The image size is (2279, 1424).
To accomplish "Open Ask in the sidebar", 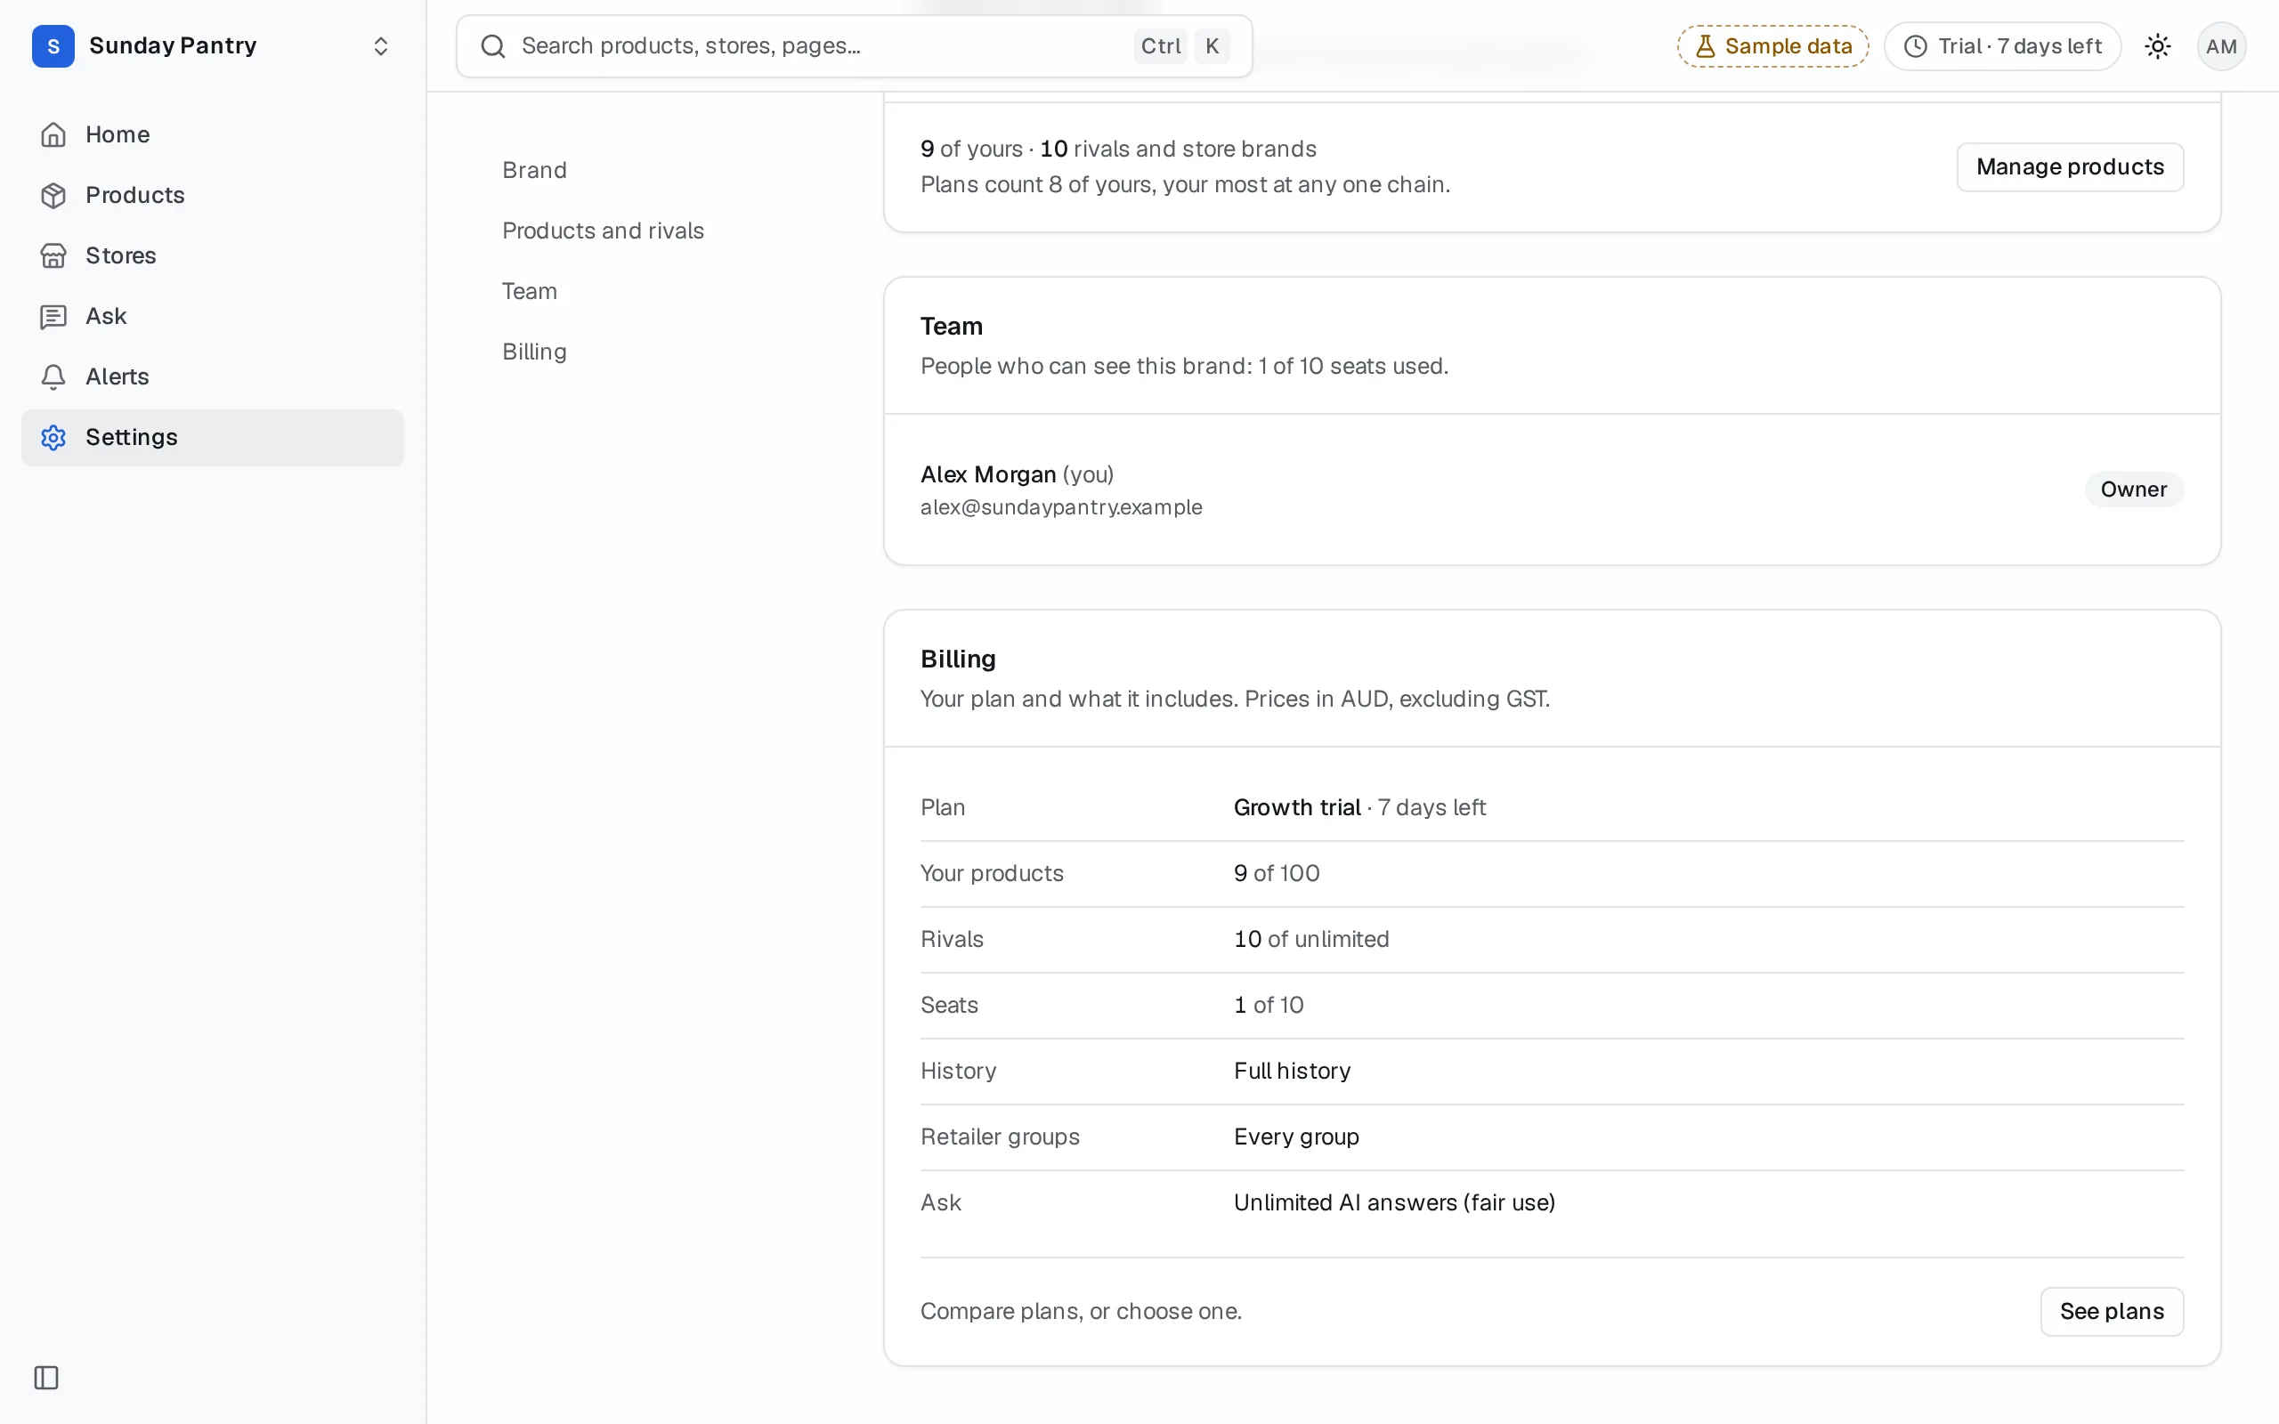I will [x=213, y=317].
